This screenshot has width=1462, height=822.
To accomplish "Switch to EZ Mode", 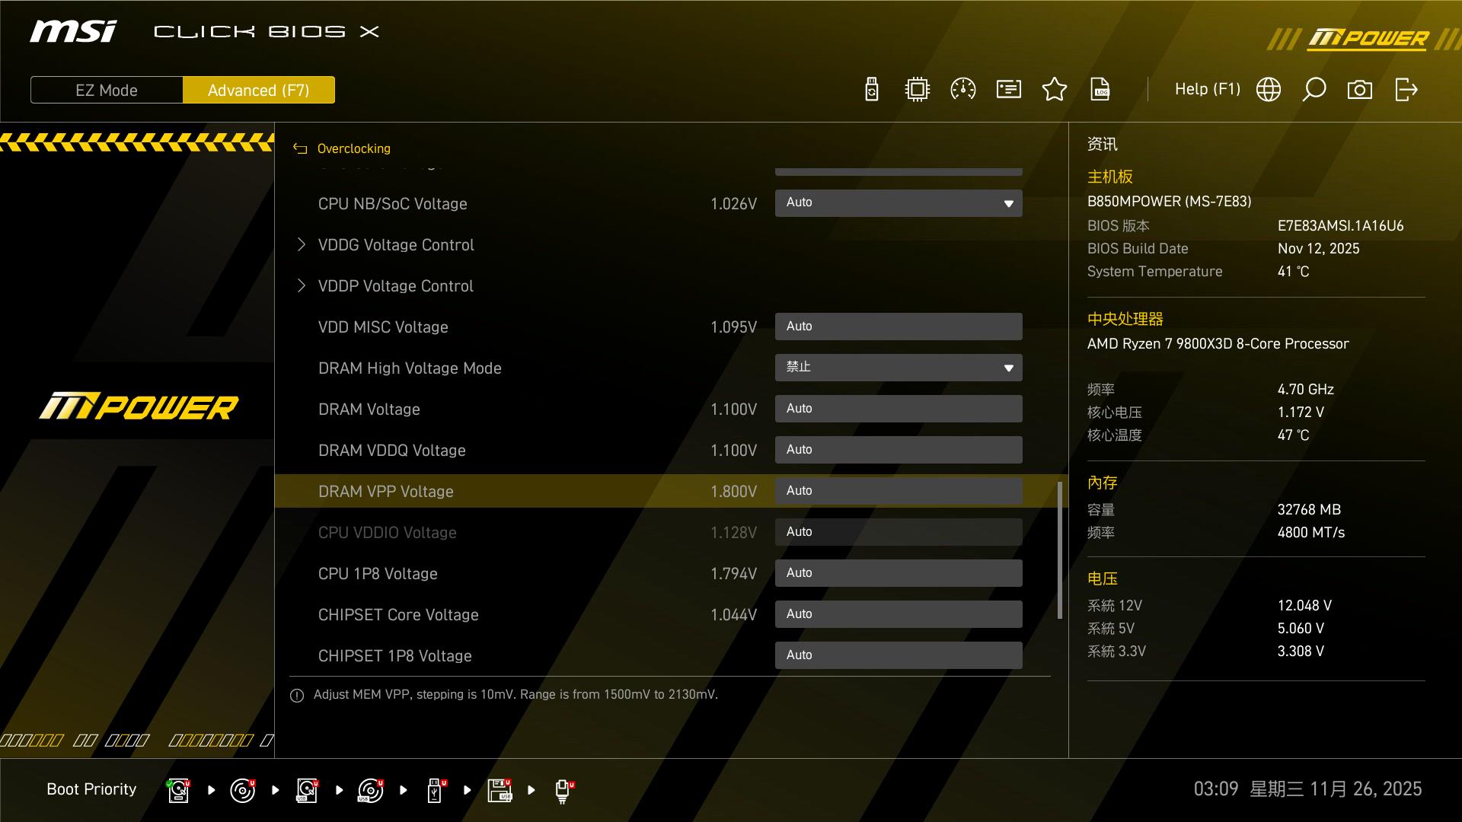I will 107,90.
